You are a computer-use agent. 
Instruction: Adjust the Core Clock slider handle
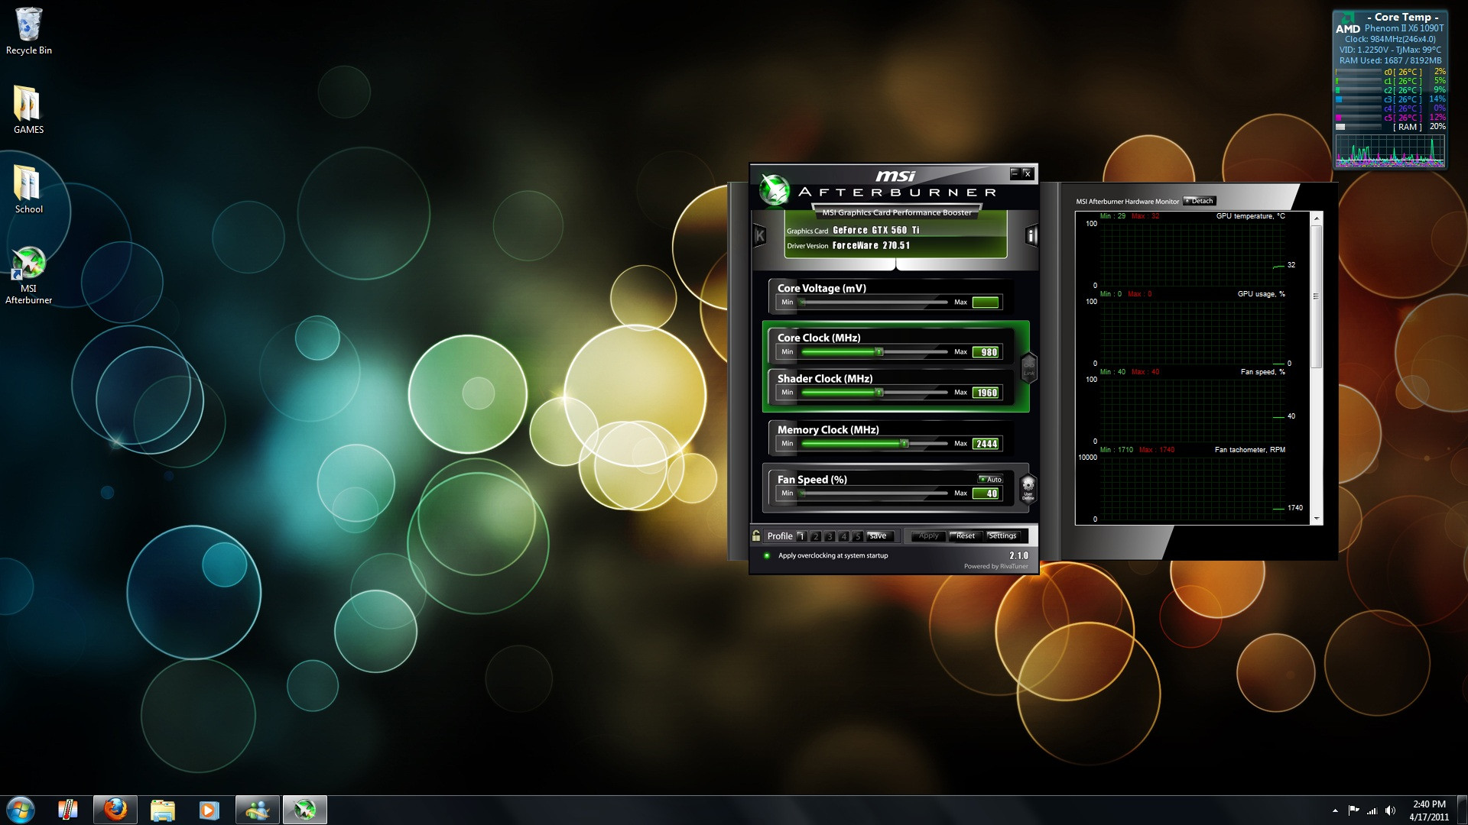point(879,352)
